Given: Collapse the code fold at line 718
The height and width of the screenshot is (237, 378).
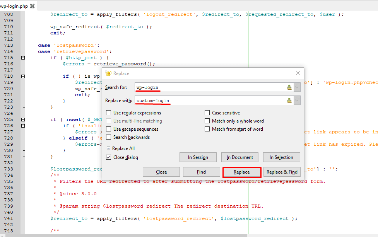Looking at the screenshot, I should click(x=23, y=76).
